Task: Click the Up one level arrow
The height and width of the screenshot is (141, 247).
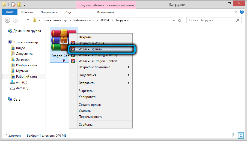Action: (x=28, y=20)
